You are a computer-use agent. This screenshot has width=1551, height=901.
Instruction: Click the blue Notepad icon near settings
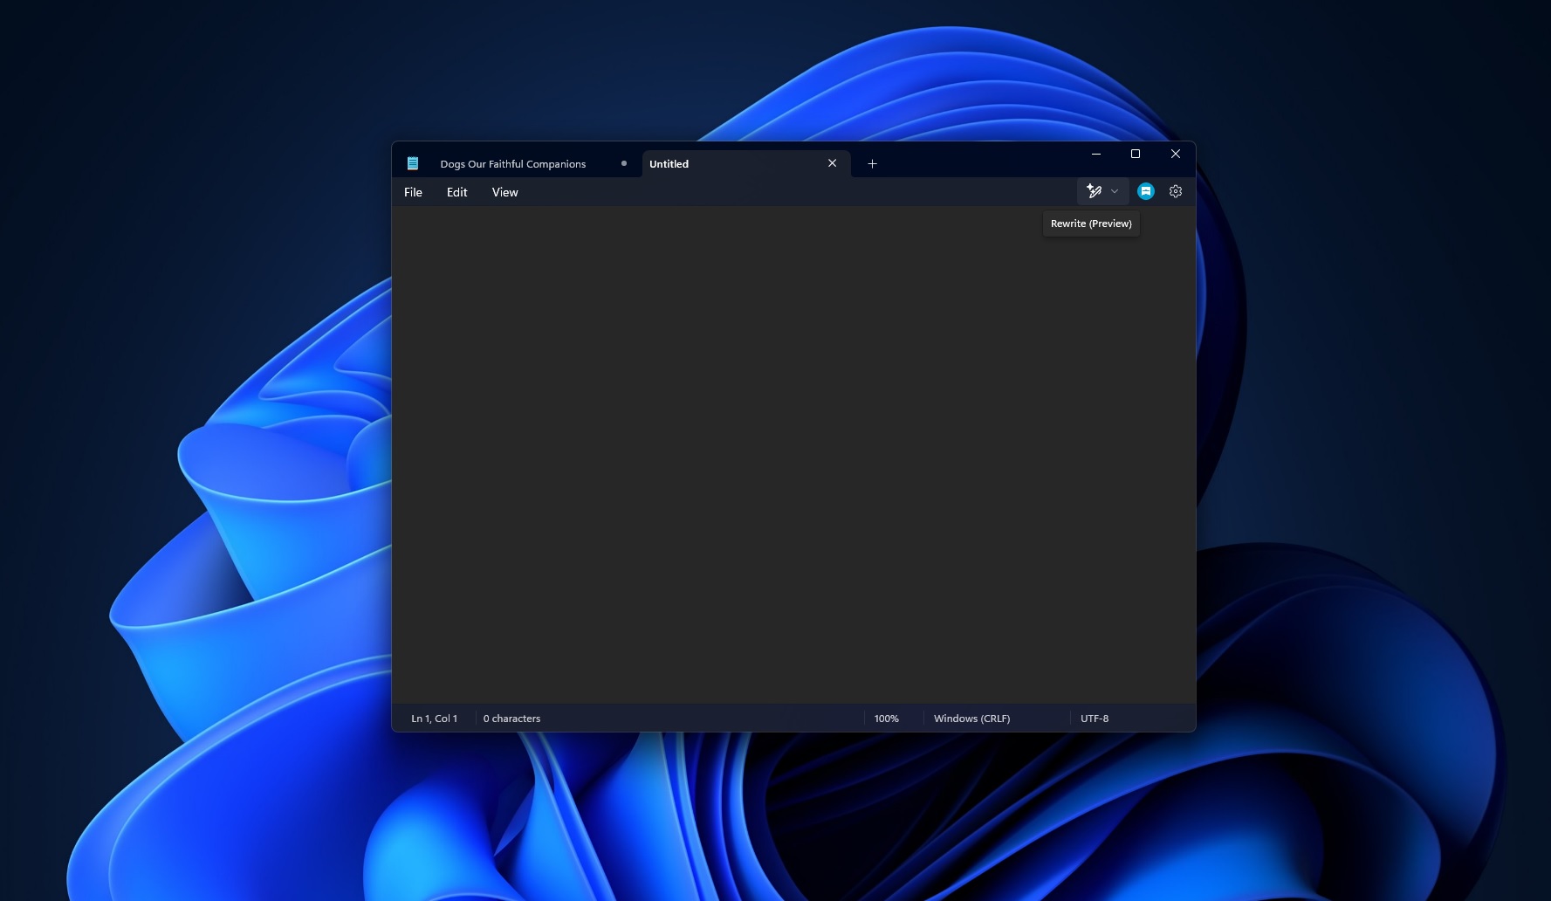tap(1145, 190)
